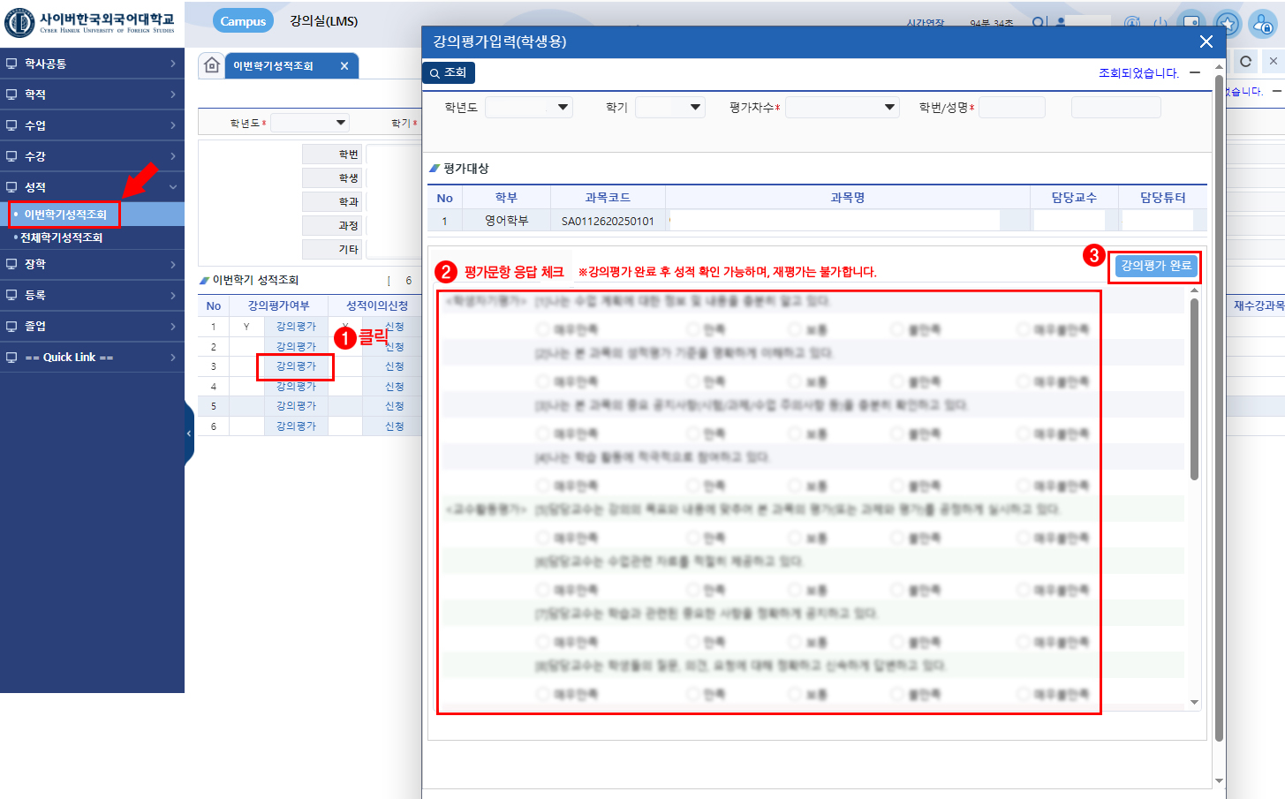
Task: Click the refresh icon below the header
Action: pyautogui.click(x=1245, y=62)
